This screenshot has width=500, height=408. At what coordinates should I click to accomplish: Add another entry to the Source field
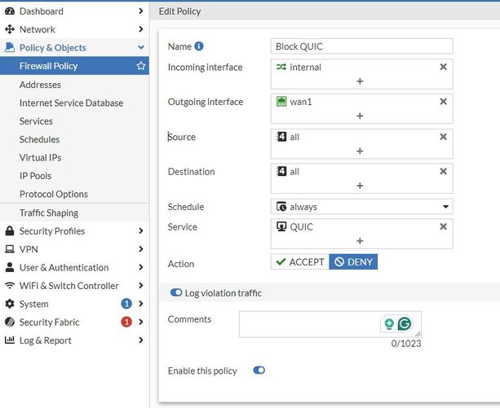tap(360, 151)
